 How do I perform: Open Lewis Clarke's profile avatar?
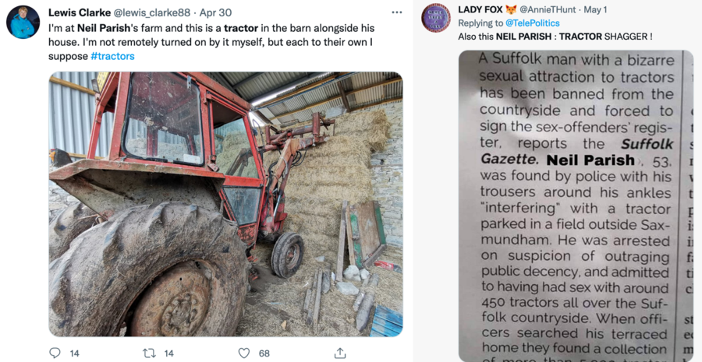(23, 22)
